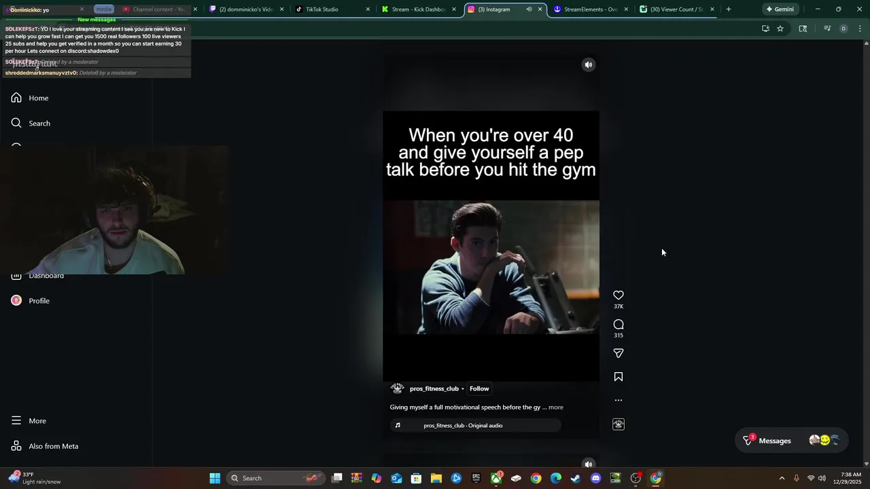Switch to the Channel content YouTube tab
The width and height of the screenshot is (870, 489).
pos(159,10)
